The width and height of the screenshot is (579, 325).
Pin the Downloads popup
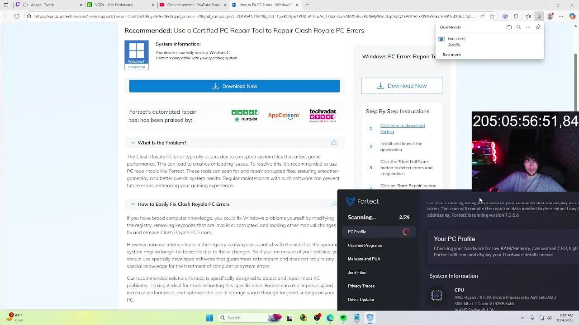[538, 27]
